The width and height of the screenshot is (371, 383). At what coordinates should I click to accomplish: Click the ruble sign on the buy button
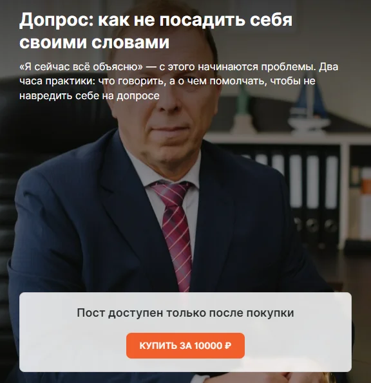[227, 346]
